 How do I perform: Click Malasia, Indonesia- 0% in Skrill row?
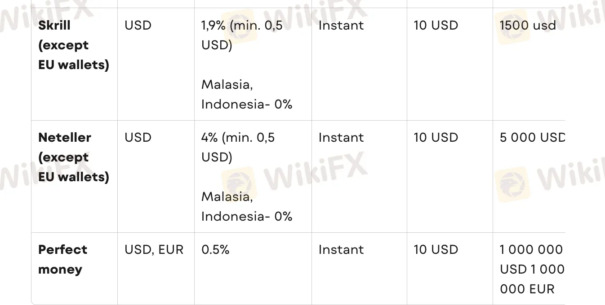point(247,94)
